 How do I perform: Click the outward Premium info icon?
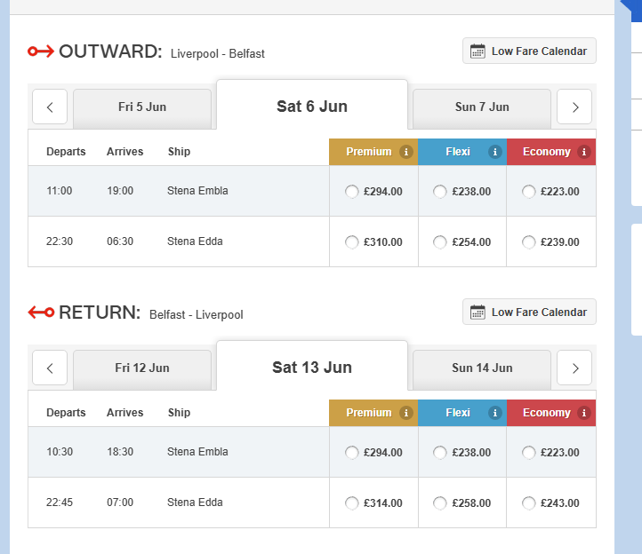406,152
